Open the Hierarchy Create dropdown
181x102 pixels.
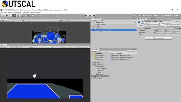point(94,20)
